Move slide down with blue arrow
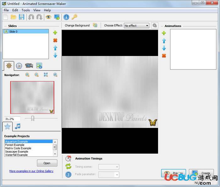 tap(55, 55)
